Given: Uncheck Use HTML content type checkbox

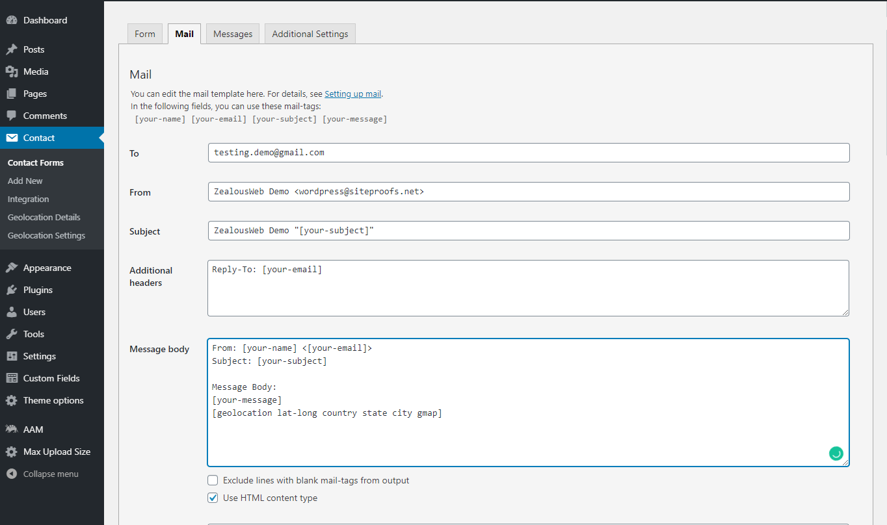Looking at the screenshot, I should pyautogui.click(x=213, y=498).
